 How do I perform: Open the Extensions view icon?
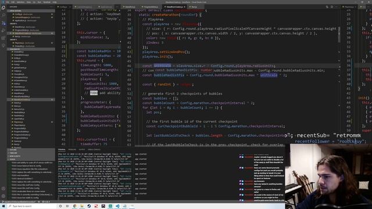3,38
